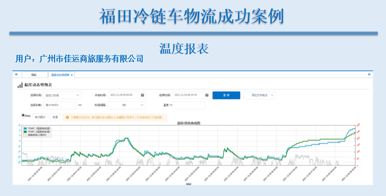
Task: Click the orange info icon in notice
Action: click(67, 117)
